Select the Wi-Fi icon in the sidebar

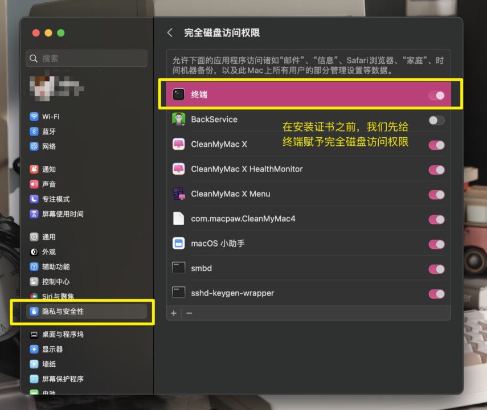tap(35, 117)
